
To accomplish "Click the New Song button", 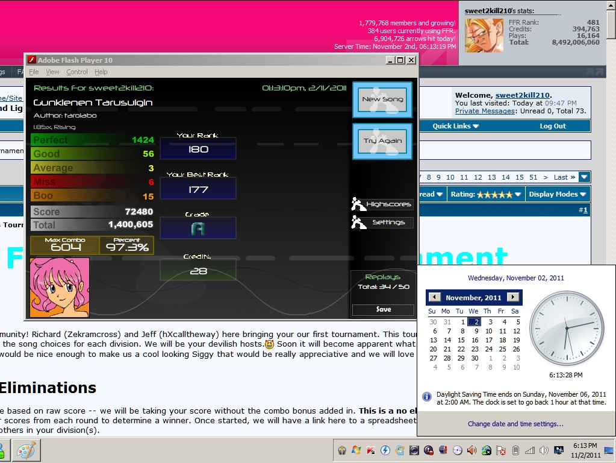I will click(382, 99).
